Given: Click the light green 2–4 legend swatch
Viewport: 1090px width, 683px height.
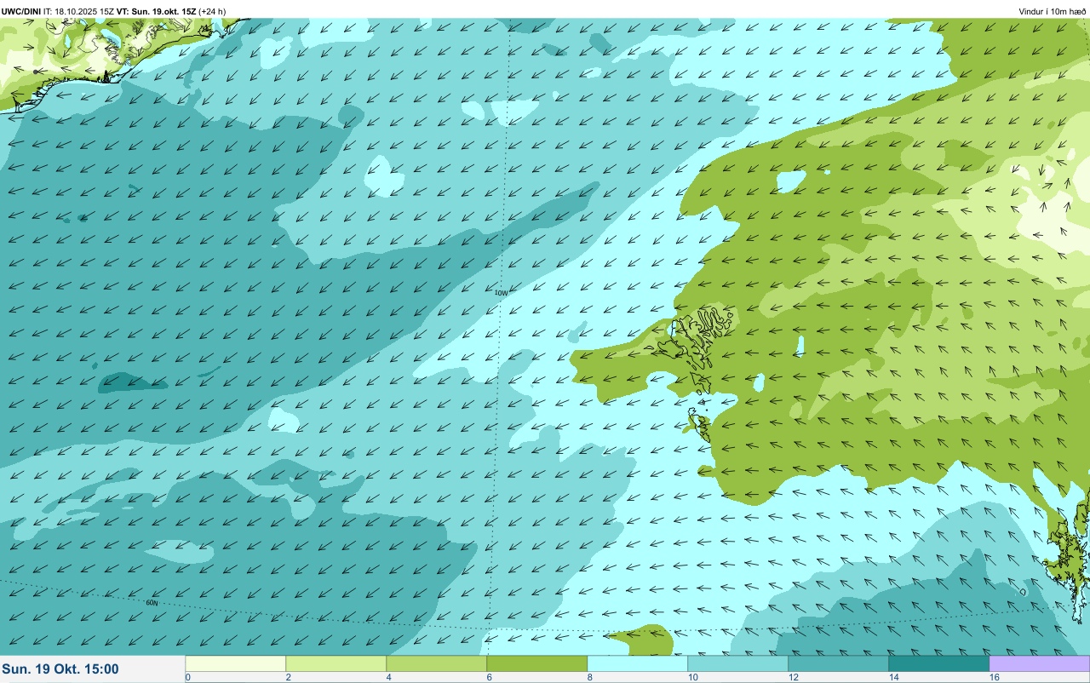Looking at the screenshot, I should tap(336, 663).
